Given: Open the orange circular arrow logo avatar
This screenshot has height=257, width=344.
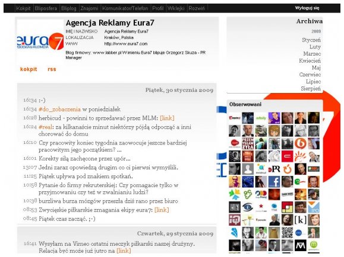Looking at the screenshot, I should pos(287,169).
